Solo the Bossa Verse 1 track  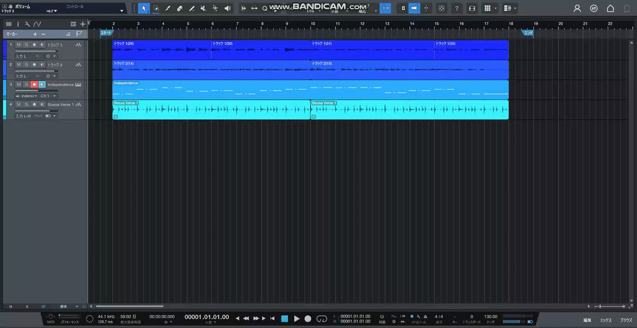click(26, 105)
